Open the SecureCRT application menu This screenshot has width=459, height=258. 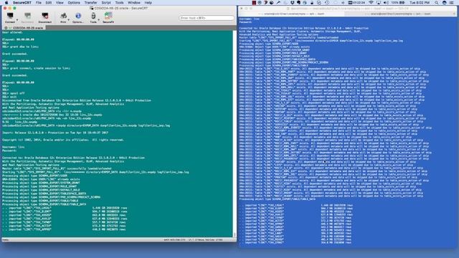pos(22,3)
